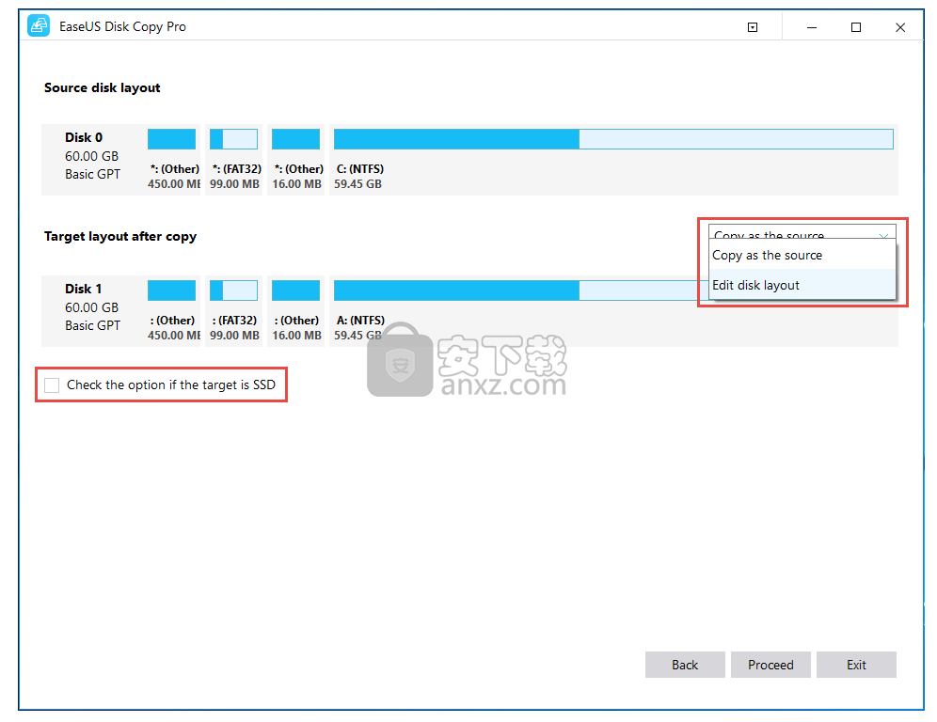Enable the 'target is SSD' checkbox
The image size is (937, 722).
52,385
